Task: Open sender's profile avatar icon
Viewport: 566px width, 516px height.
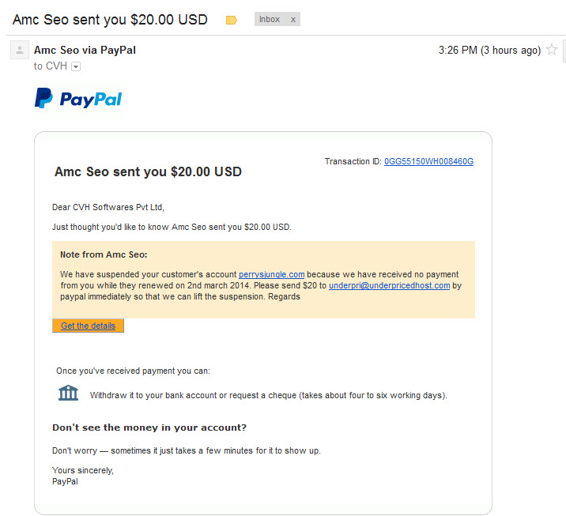Action: point(20,50)
